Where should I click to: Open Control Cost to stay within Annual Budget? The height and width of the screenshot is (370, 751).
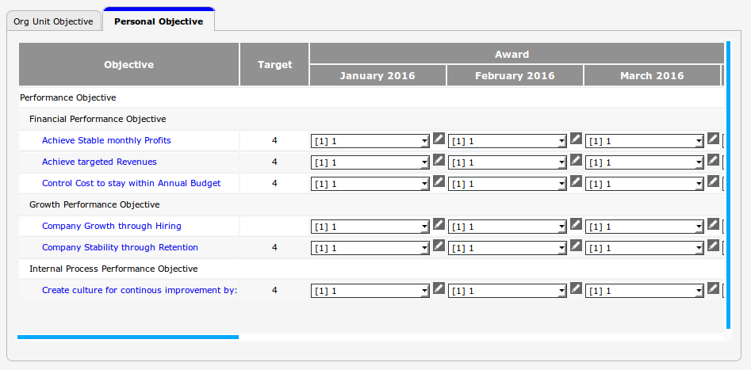(x=131, y=183)
